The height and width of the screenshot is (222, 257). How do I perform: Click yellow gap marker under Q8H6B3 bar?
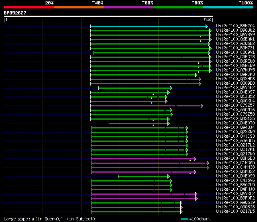190,160
